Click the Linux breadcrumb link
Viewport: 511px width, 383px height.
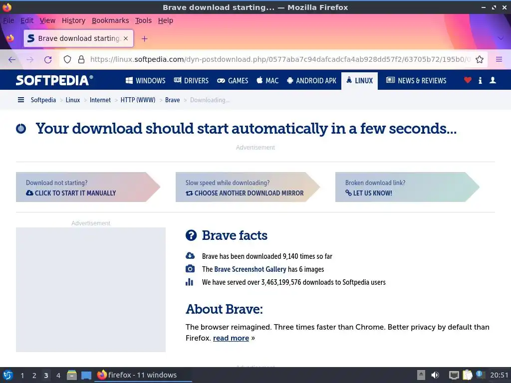tap(73, 100)
